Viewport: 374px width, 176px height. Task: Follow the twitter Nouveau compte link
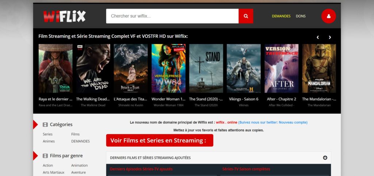point(273,122)
